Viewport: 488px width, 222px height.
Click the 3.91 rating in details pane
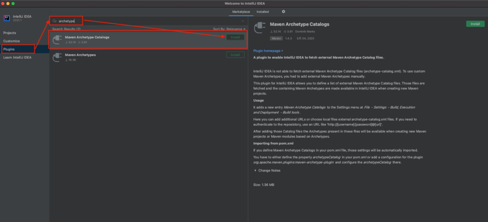pyautogui.click(x=288, y=32)
